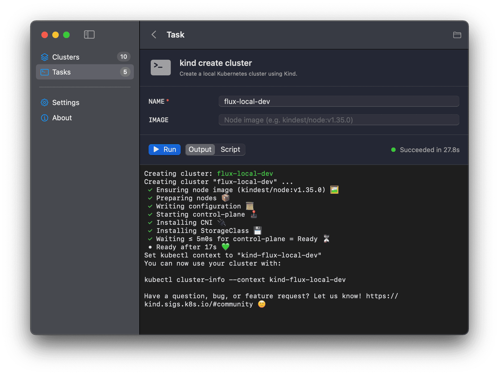Click the NAME field containing flux-local-dev

coord(338,101)
